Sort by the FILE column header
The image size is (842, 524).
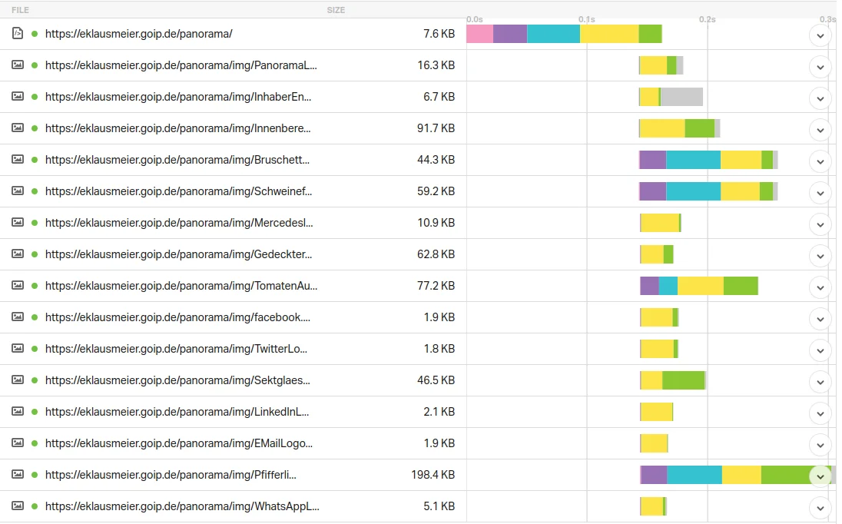[x=20, y=10]
